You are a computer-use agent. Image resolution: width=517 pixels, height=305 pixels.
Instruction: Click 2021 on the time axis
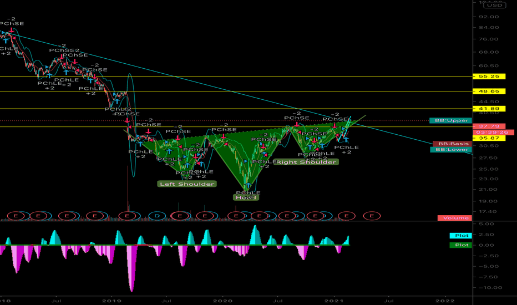click(x=334, y=301)
